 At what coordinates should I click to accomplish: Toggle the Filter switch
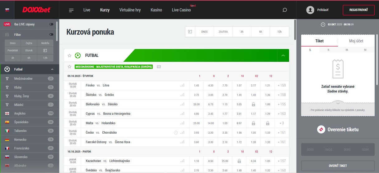click(51, 35)
